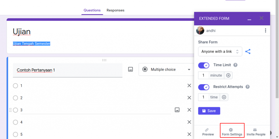
Task: Click the EXTENDED FORM panel title
Action: click(x=214, y=19)
